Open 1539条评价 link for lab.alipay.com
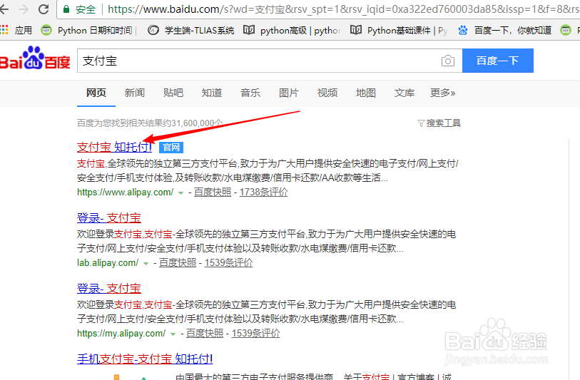This screenshot has width=580, height=380. tap(228, 263)
